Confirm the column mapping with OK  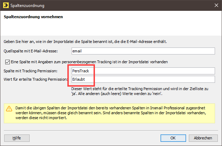pos(173,138)
